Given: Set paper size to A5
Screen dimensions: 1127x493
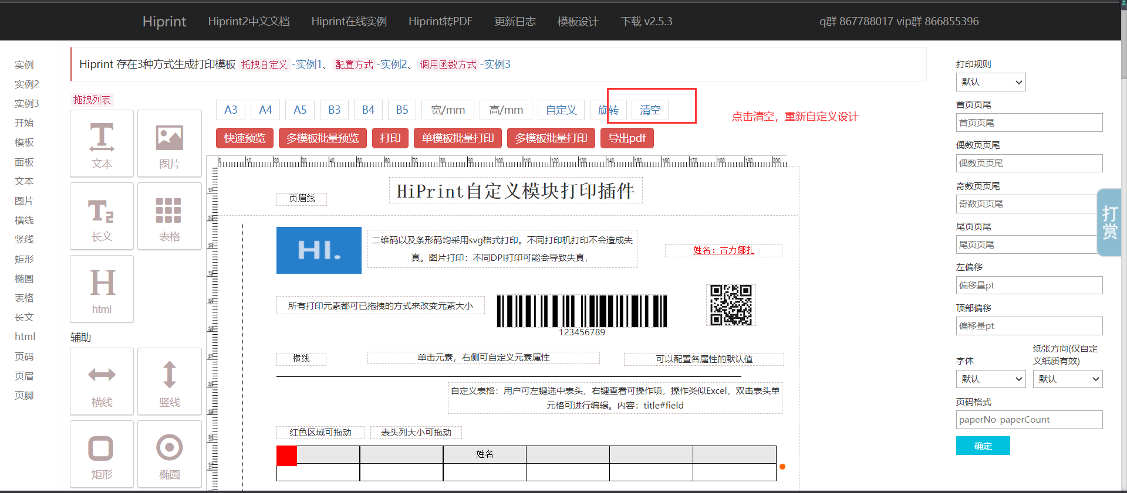Looking at the screenshot, I should coord(300,110).
